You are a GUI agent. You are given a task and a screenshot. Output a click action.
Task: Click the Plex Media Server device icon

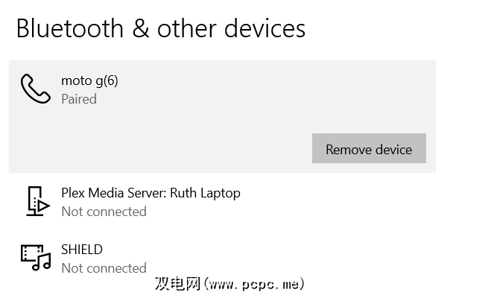click(37, 201)
